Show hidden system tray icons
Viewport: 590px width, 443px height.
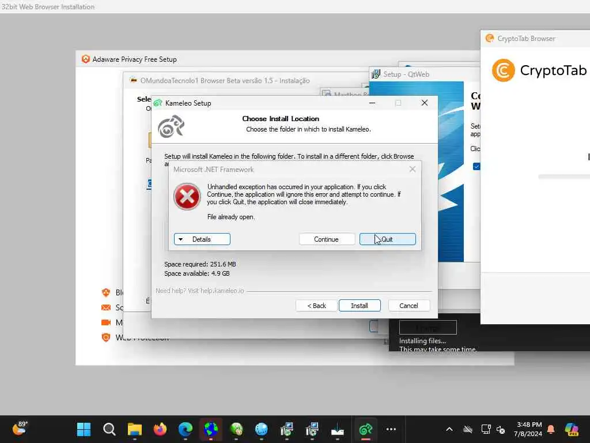click(449, 429)
